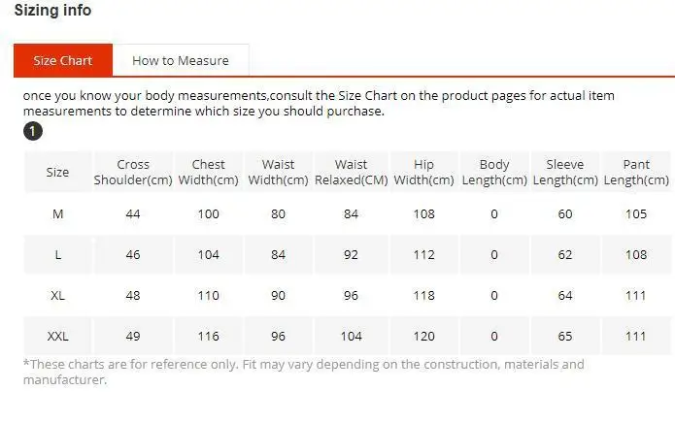Click the Chest Width(cm) column header
This screenshot has width=675, height=423.
coord(208,172)
